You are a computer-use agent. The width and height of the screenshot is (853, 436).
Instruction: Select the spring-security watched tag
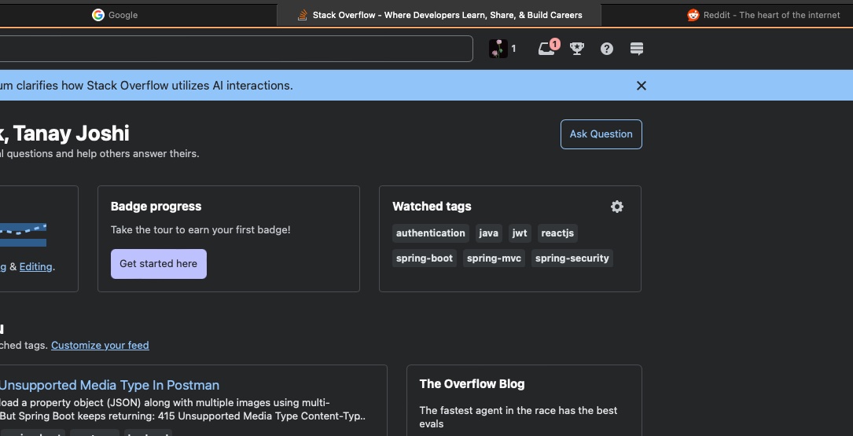pyautogui.click(x=572, y=258)
